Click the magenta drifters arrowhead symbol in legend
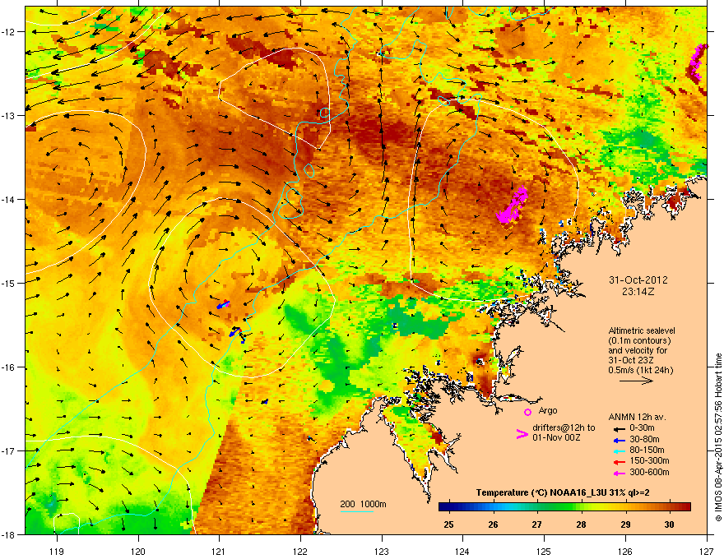The width and height of the screenshot is (724, 559). pos(522,433)
